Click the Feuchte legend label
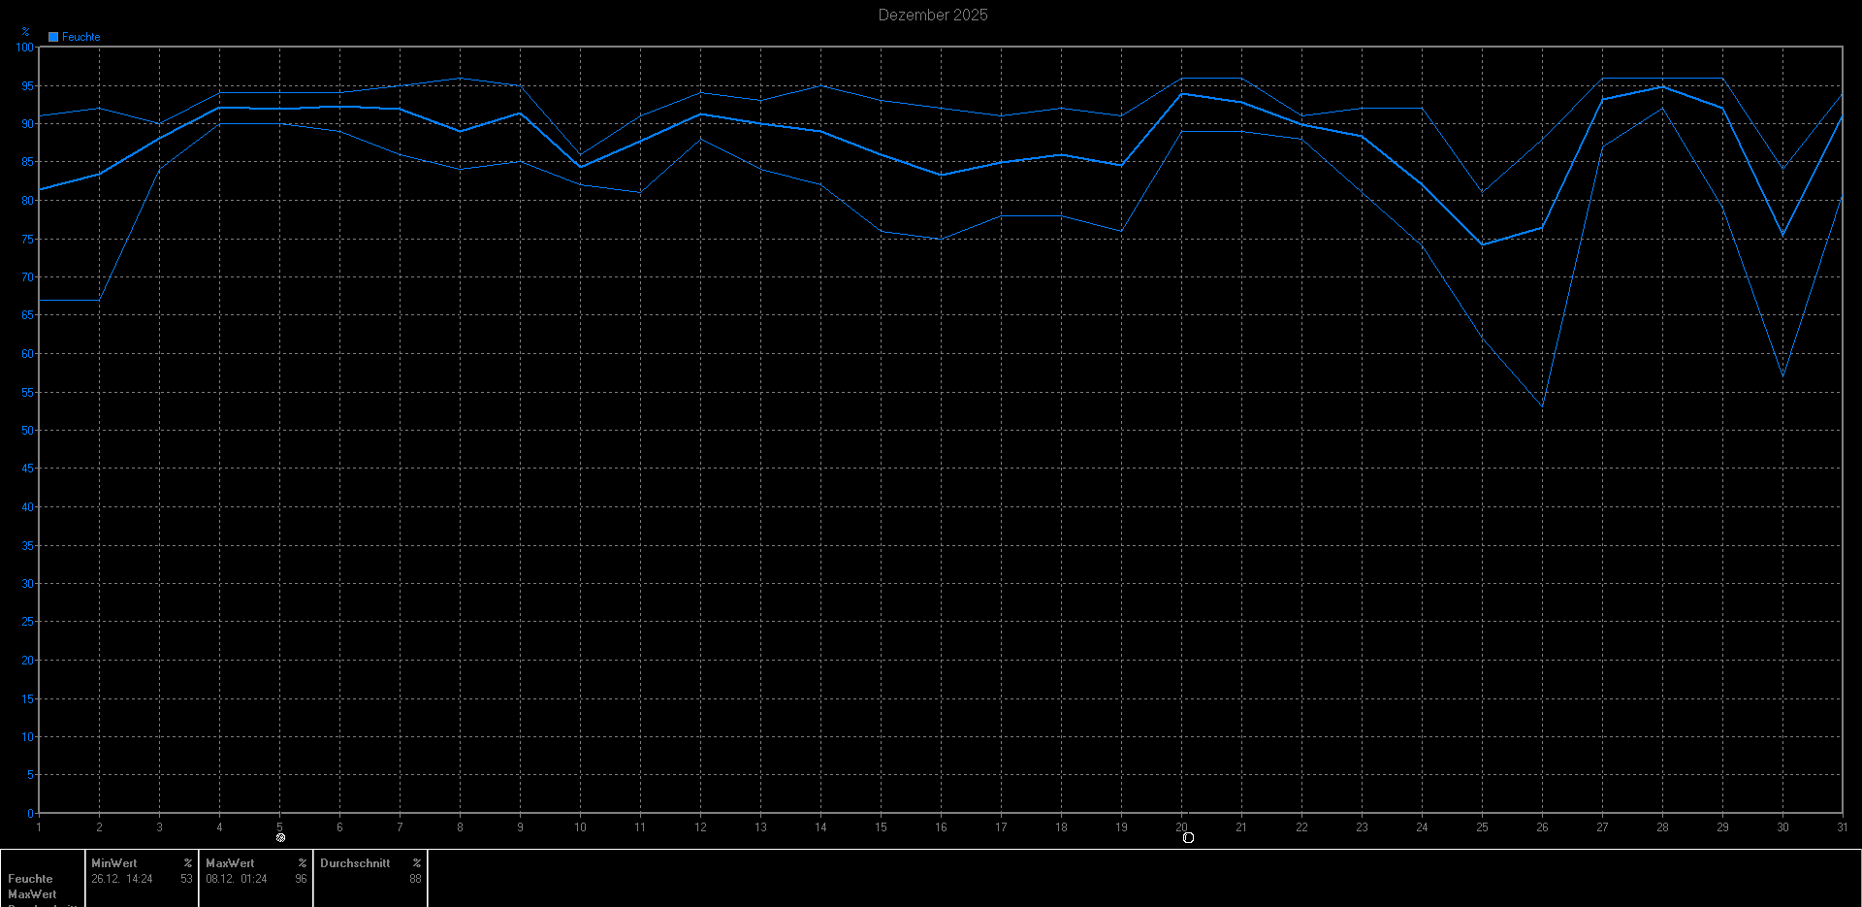The image size is (1862, 907). [80, 37]
